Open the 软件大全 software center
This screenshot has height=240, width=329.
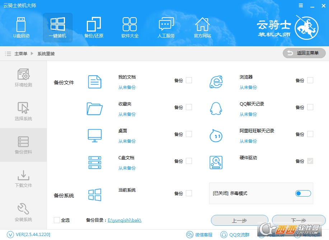tap(130, 28)
